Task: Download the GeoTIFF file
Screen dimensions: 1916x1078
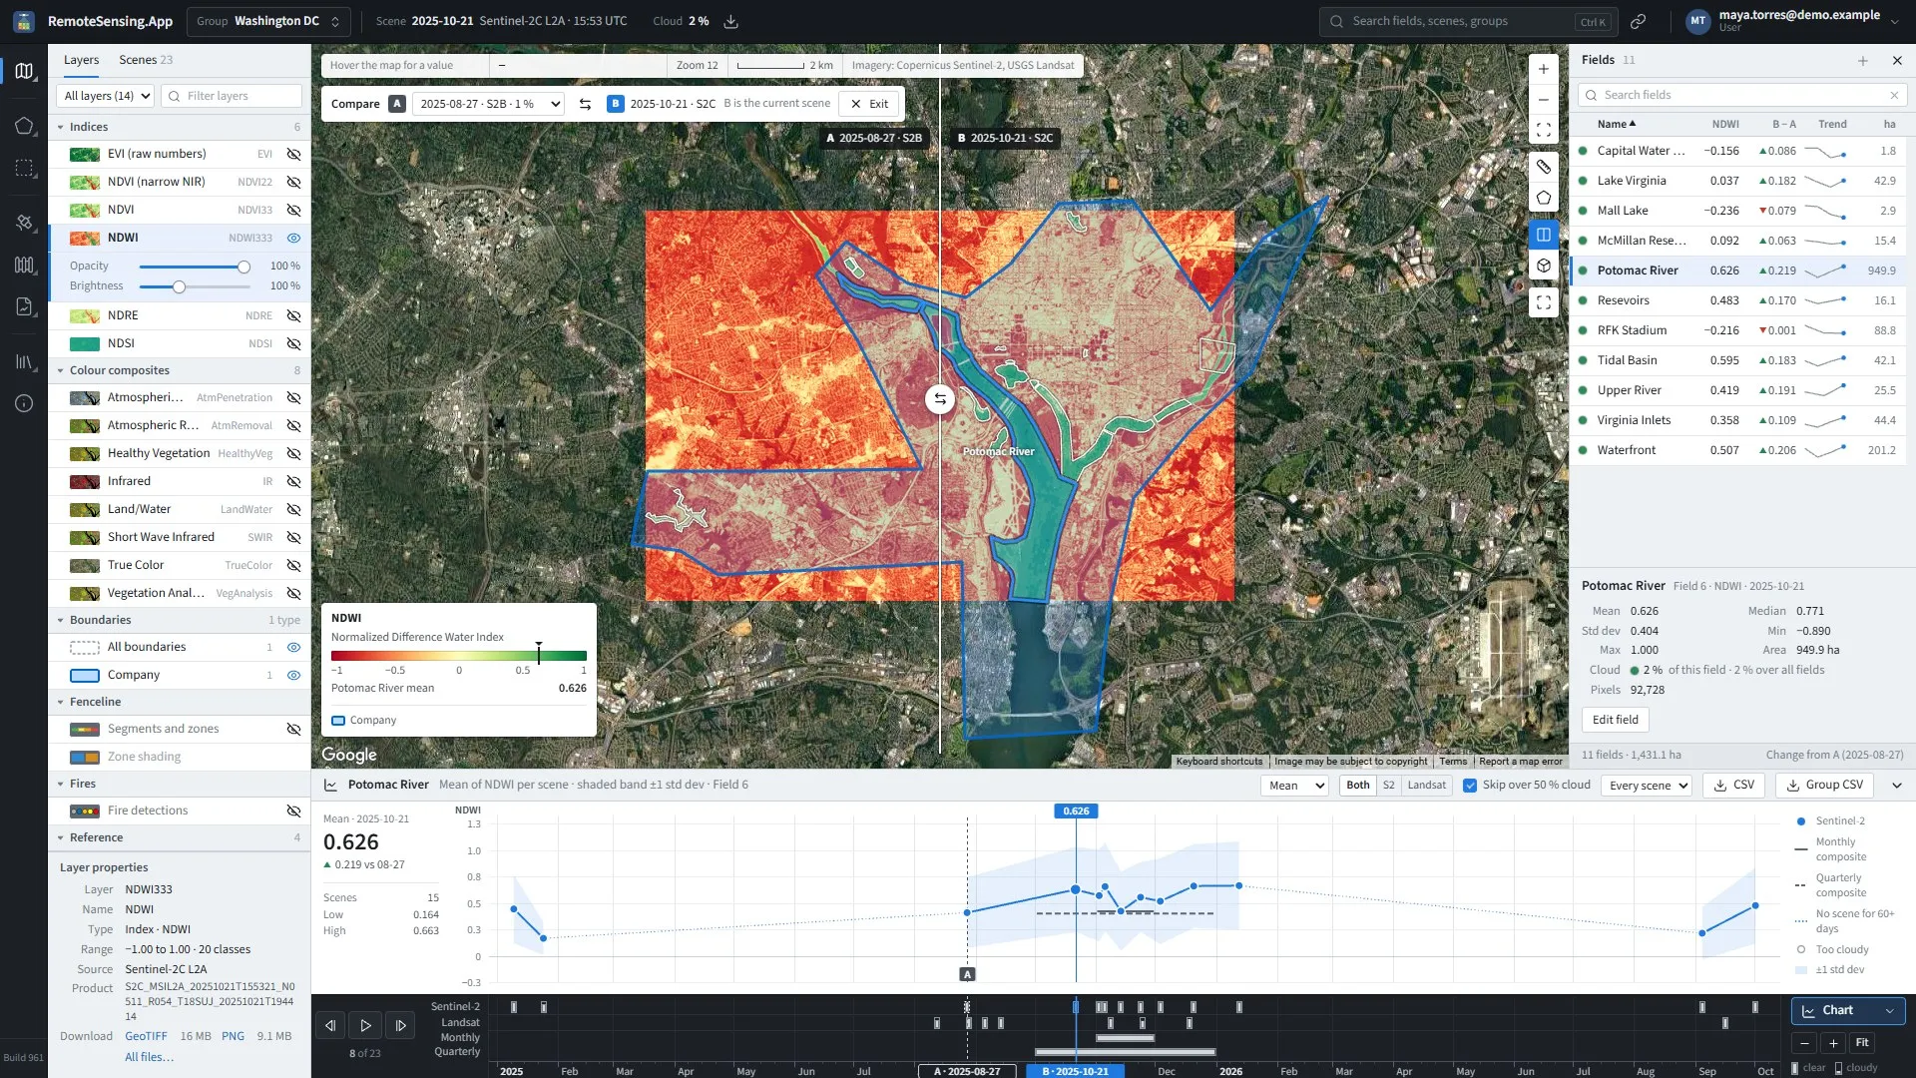Action: pos(146,1037)
